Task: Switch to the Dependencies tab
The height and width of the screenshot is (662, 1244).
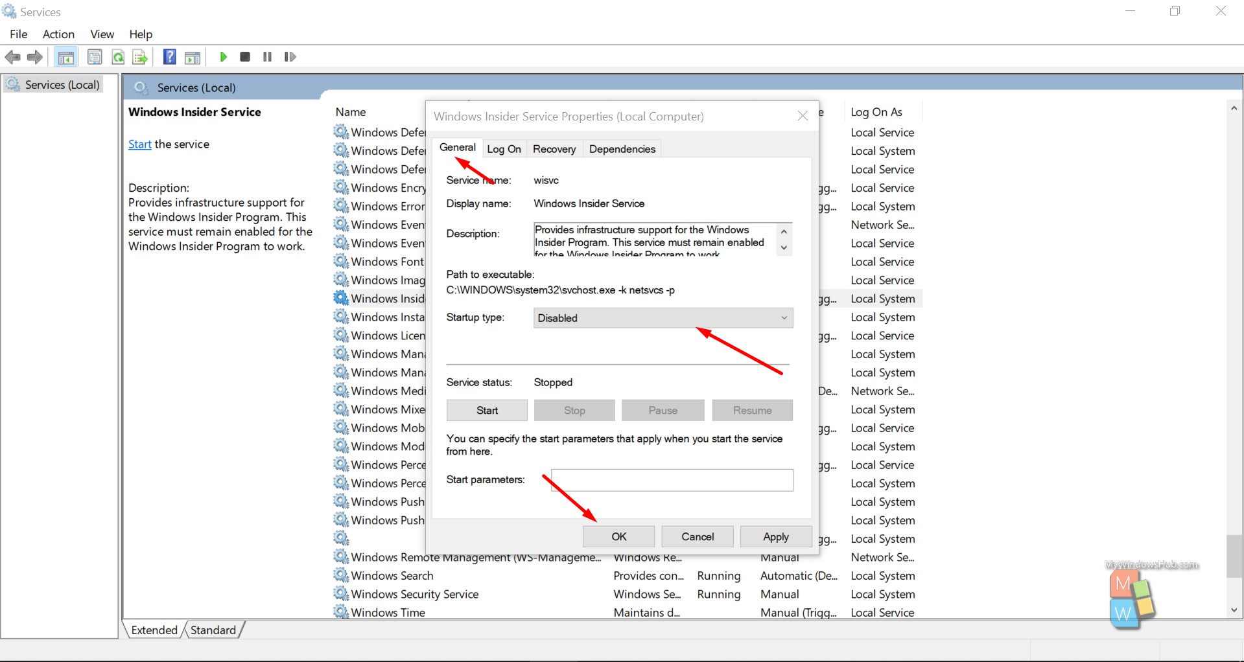Action: pos(622,149)
